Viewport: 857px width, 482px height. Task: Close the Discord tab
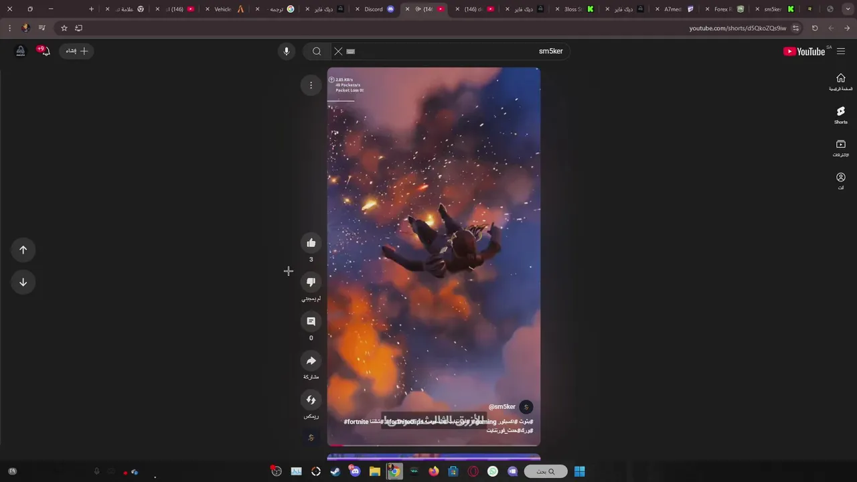click(x=357, y=9)
